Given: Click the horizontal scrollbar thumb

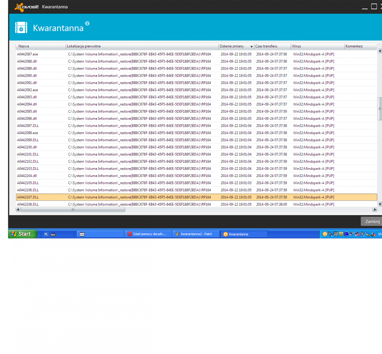Looking at the screenshot, I should click(x=73, y=209).
